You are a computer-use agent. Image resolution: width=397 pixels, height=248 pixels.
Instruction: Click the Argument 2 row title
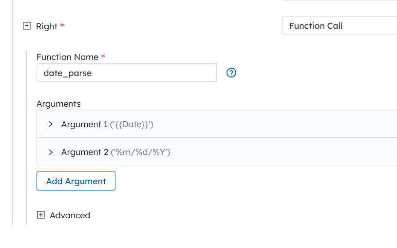click(85, 152)
